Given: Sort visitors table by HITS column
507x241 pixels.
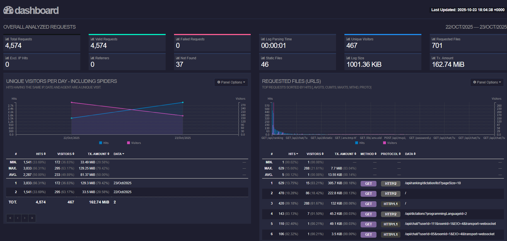Looking at the screenshot, I should pos(41,154).
